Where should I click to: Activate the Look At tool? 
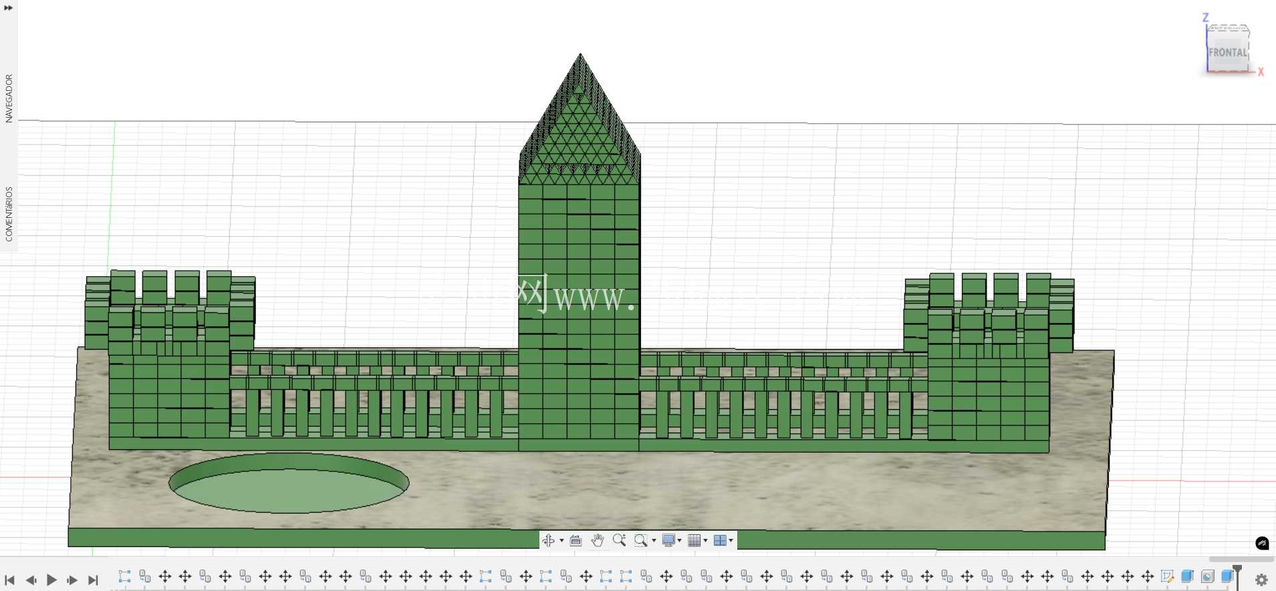(x=576, y=540)
